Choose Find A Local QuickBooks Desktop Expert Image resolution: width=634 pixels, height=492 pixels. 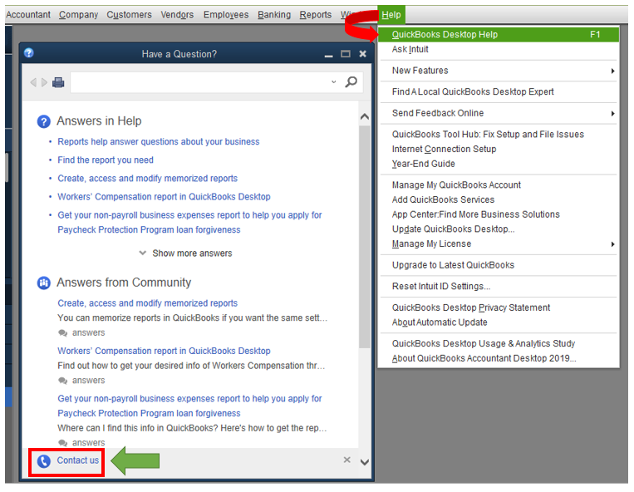pyautogui.click(x=499, y=92)
